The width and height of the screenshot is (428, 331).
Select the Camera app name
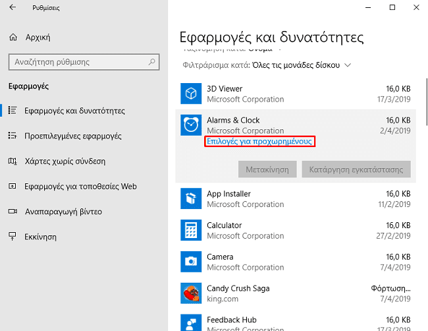tap(220, 256)
